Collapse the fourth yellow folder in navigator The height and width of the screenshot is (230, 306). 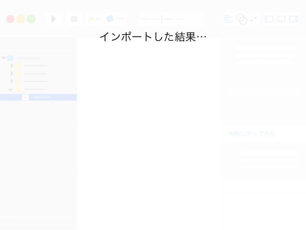(x=11, y=90)
